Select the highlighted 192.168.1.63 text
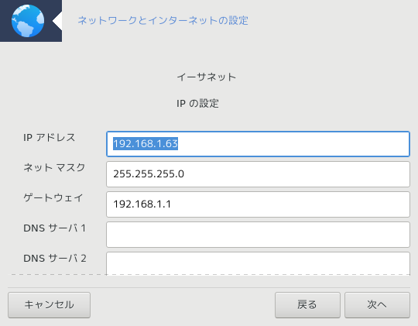 click(x=146, y=144)
